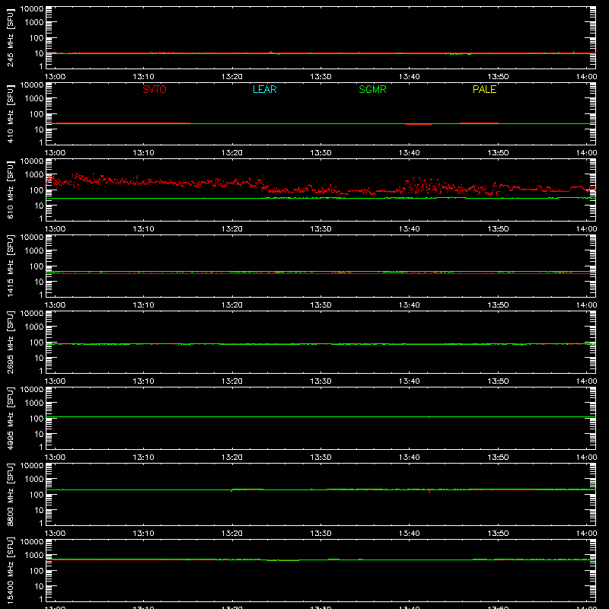609x609 pixels.
Task: Click the 13:30 label of the 8800 MHz plot
Action: click(320, 534)
